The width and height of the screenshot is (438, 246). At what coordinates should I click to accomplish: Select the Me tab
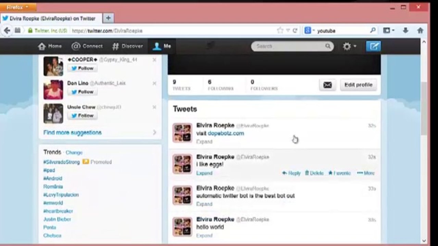coord(162,46)
